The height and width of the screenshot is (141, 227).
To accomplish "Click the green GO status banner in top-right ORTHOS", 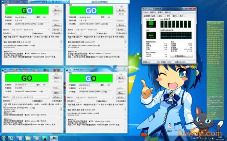I will pyautogui.click(x=91, y=10).
